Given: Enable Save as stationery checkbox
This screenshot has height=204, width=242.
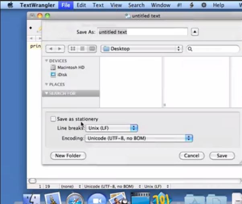Looking at the screenshot, I should (53, 119).
